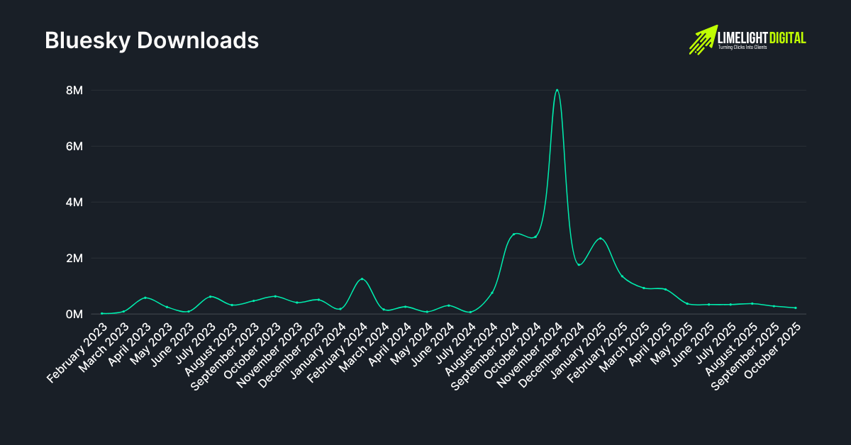Click the "March 2025" x-axis label
Image resolution: width=851 pixels, height=445 pixels.
(x=626, y=346)
